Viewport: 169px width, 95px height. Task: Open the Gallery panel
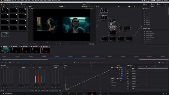coord(3,4)
